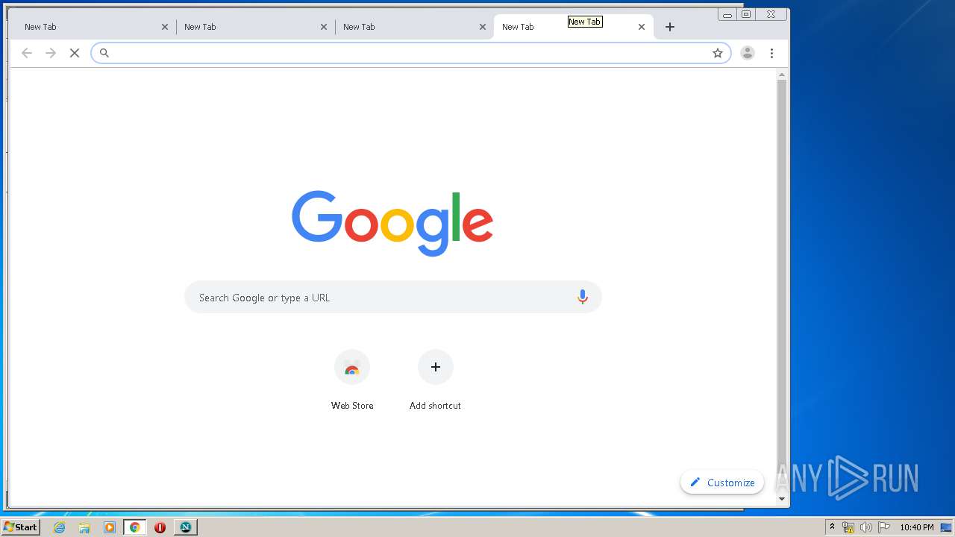Close the first New Tab tab
Screen dimensions: 955x537
165,27
